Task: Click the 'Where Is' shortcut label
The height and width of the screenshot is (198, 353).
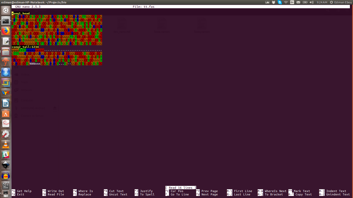Action: (86, 191)
